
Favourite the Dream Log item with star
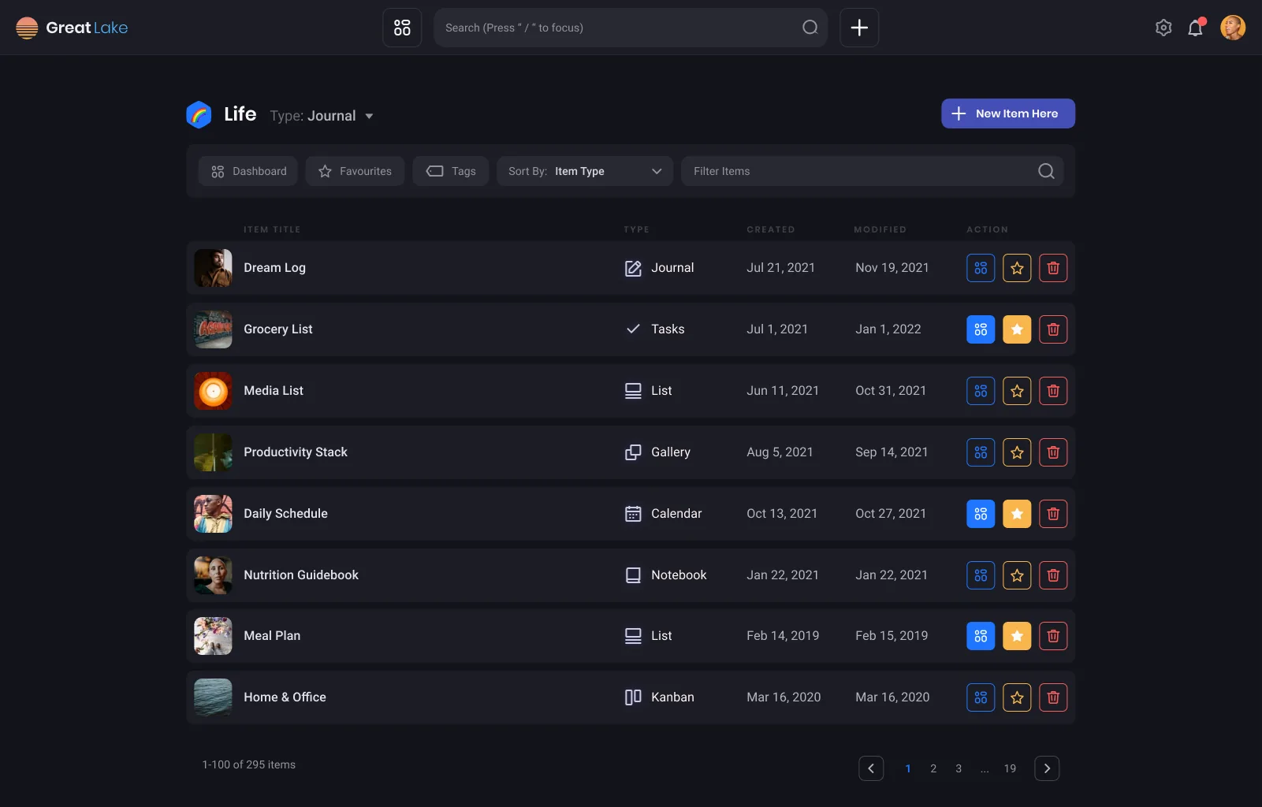coord(1017,268)
